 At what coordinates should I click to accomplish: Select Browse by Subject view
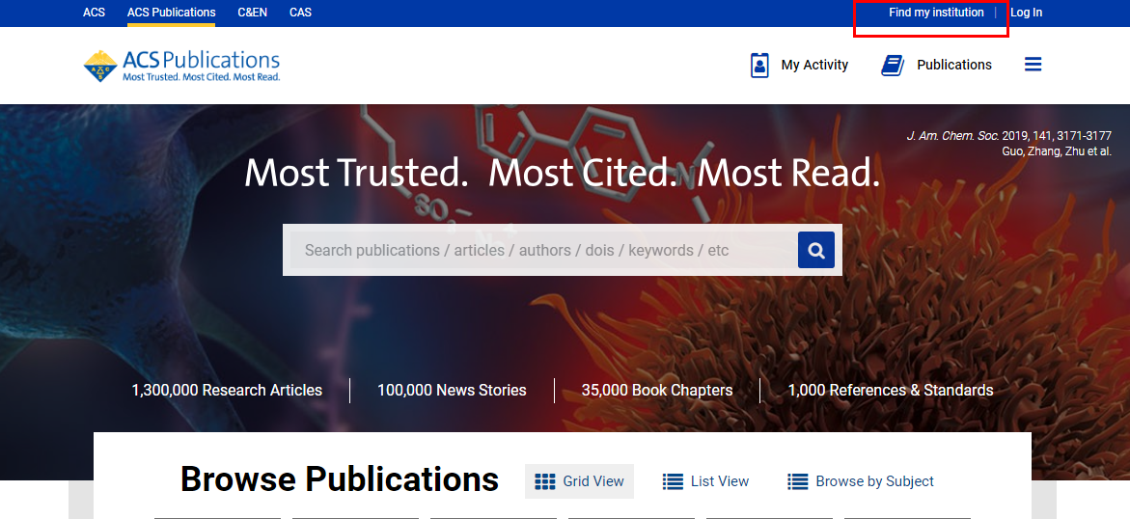pos(874,481)
